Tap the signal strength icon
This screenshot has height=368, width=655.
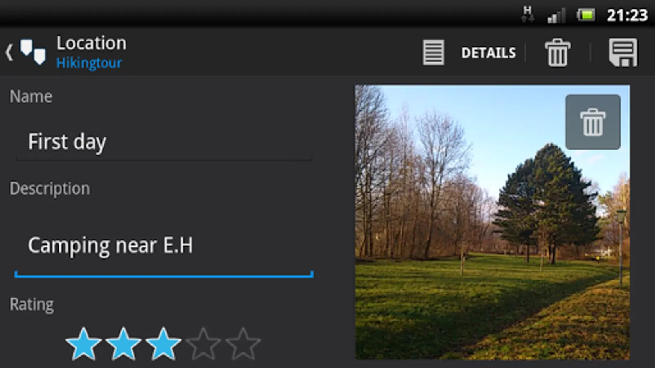pyautogui.click(x=556, y=16)
